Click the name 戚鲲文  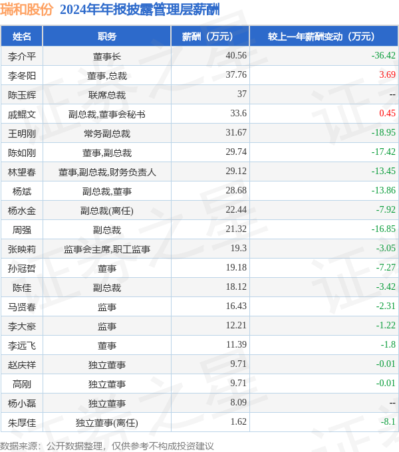pyautogui.click(x=22, y=114)
